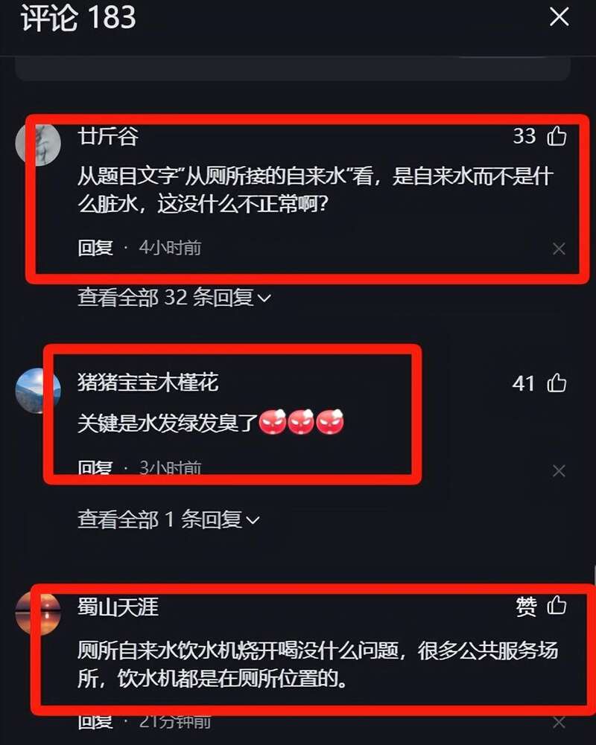
Task: Like 廿斤谷's comment with thumbs-up
Action: point(557,136)
